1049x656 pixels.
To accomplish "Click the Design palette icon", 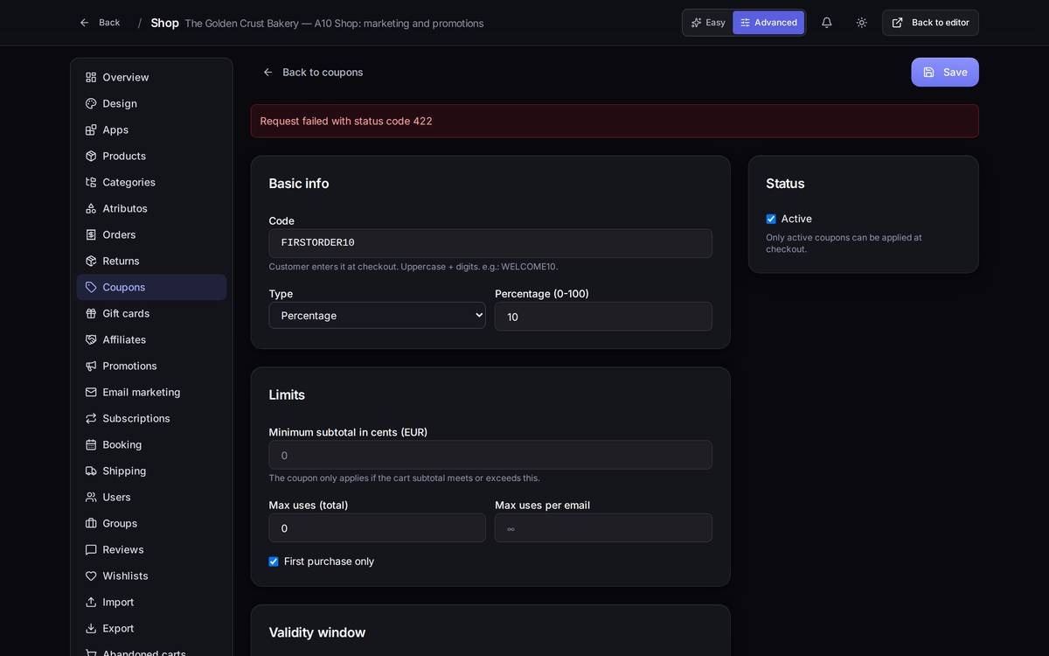I will (x=91, y=103).
